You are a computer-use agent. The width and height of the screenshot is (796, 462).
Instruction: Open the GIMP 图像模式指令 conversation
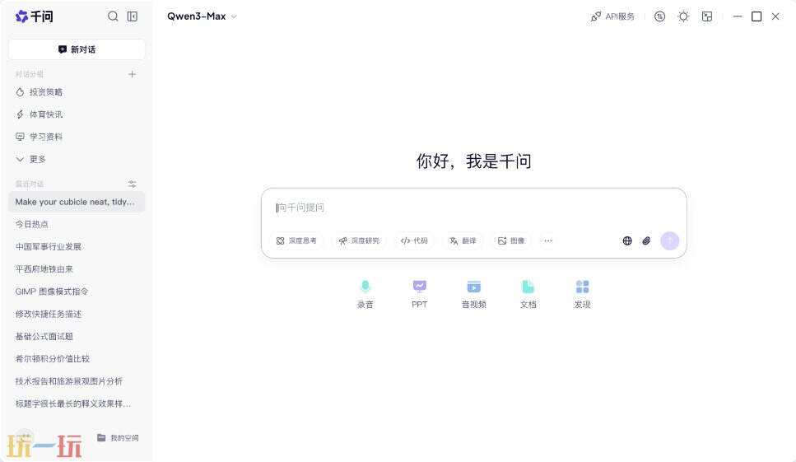pyautogui.click(x=77, y=292)
